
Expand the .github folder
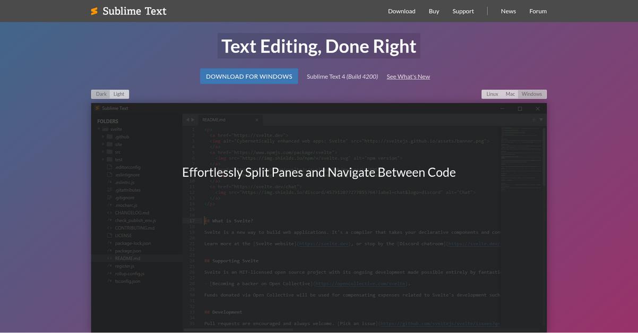pos(104,136)
